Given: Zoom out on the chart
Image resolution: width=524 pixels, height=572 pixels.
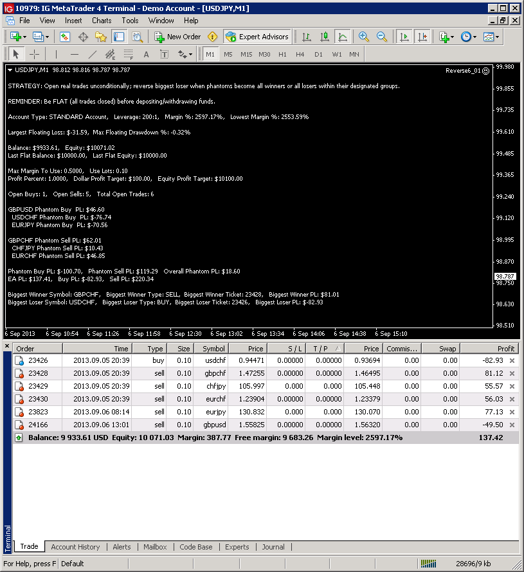Looking at the screenshot, I should click(381, 37).
